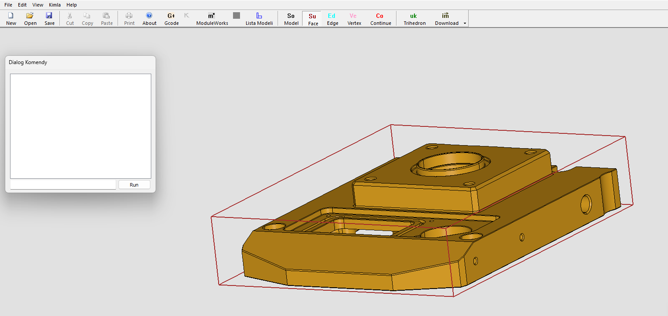Viewport: 668px width, 316px height.
Task: Expand the View menu
Action: (x=38, y=5)
